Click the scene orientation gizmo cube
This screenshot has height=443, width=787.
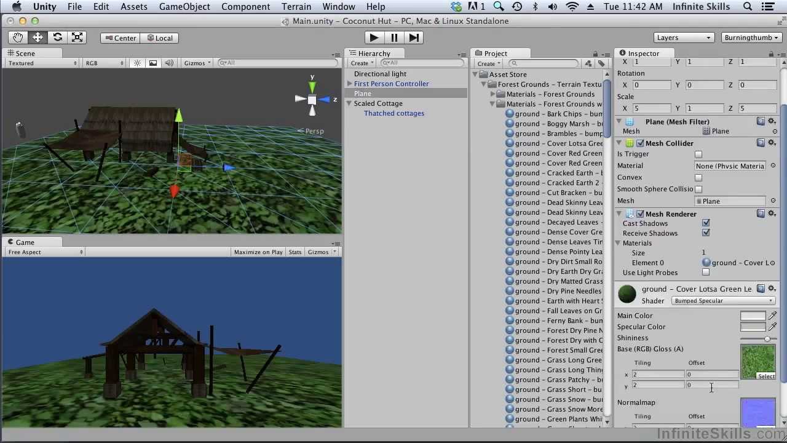click(x=312, y=99)
